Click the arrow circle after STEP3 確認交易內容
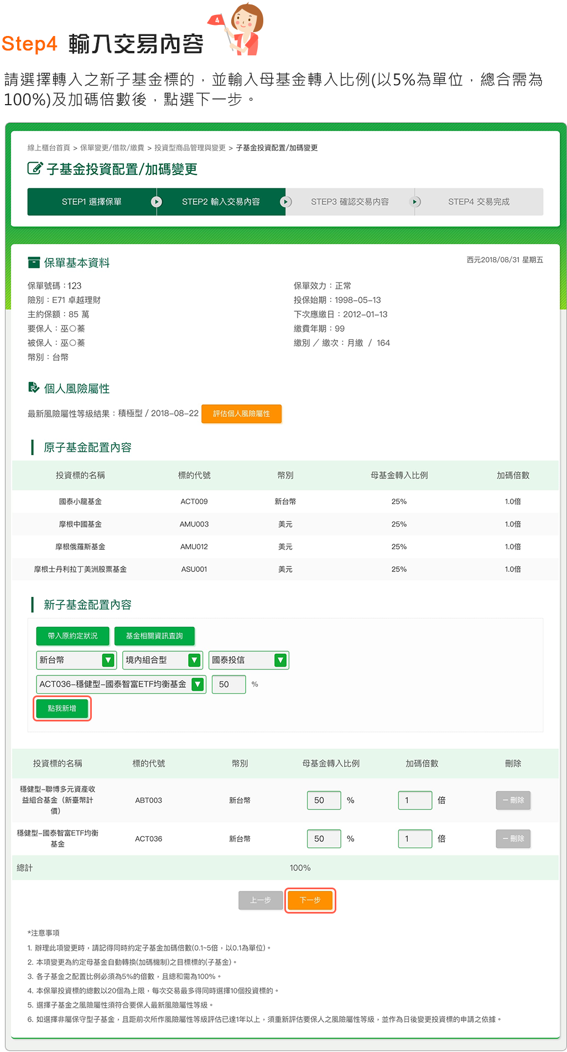 (415, 202)
